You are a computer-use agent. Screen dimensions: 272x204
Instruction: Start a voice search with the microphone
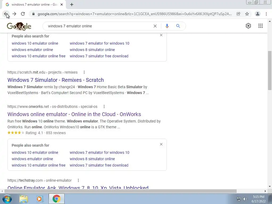click(x=167, y=26)
